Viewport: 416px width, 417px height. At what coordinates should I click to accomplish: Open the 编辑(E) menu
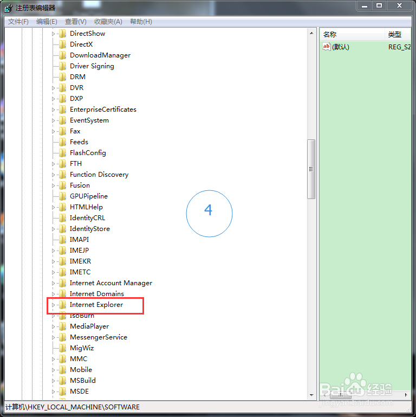47,22
